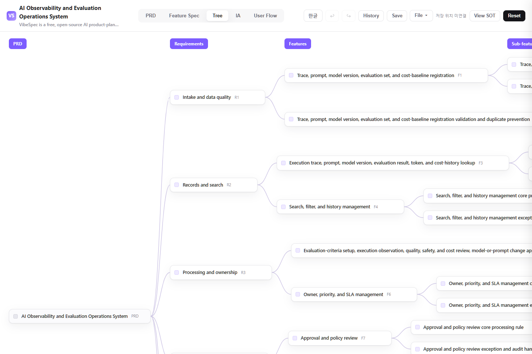
Task: Open the File dropdown menu
Action: pos(421,15)
